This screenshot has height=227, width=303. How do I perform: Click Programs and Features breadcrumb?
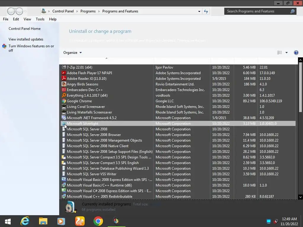120,11
